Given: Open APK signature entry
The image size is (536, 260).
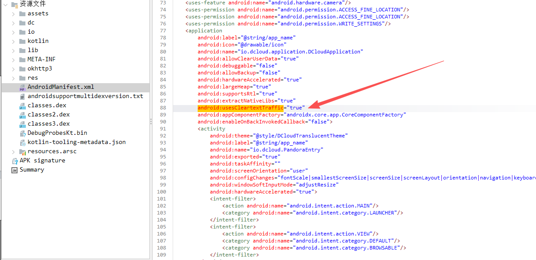Looking at the screenshot, I should (x=43, y=161).
